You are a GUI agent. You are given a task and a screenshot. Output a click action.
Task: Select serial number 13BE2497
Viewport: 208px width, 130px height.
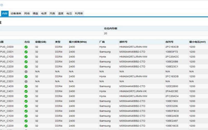coord(172,121)
